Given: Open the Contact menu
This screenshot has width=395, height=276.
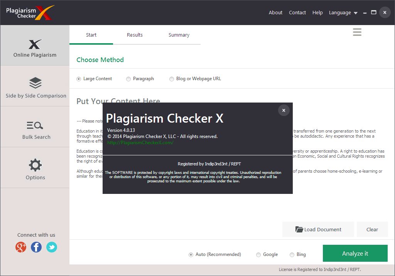Looking at the screenshot, I should [x=297, y=13].
